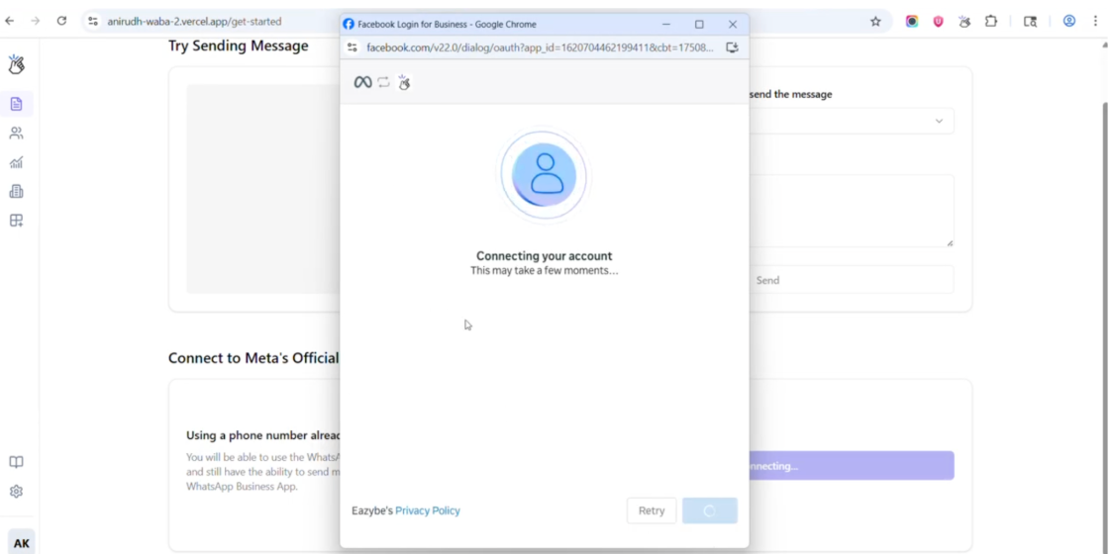Close the Facebook Login popup window

pos(733,24)
